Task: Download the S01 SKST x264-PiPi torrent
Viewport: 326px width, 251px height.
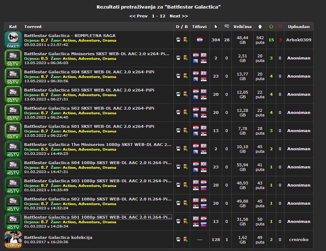Action: [178, 130]
